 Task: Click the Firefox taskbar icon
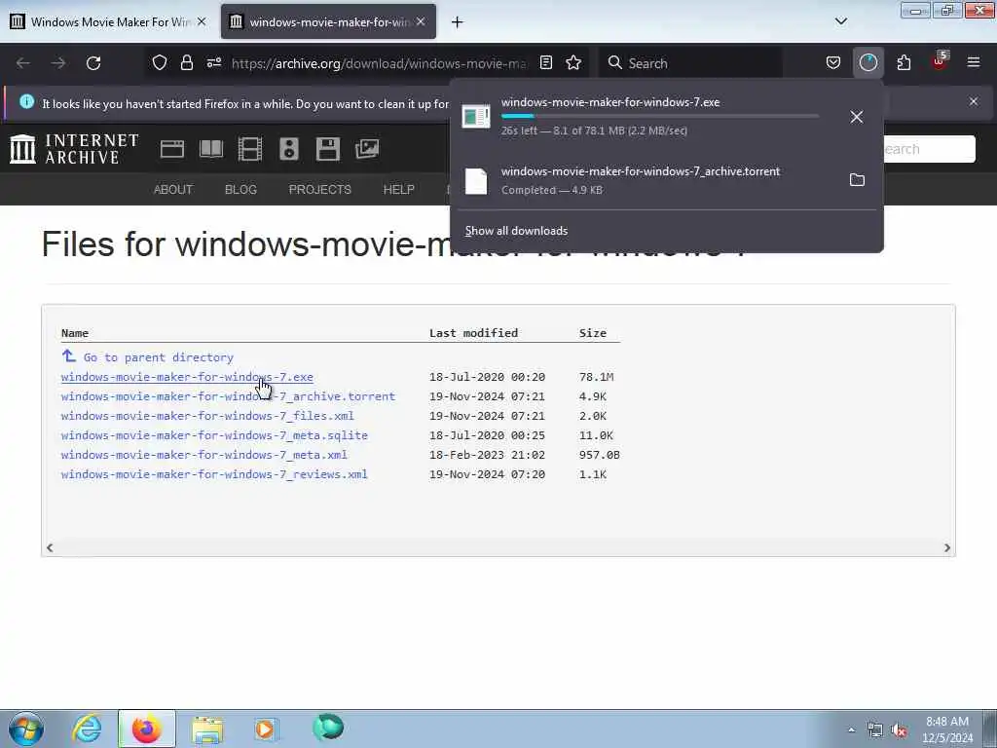(146, 729)
